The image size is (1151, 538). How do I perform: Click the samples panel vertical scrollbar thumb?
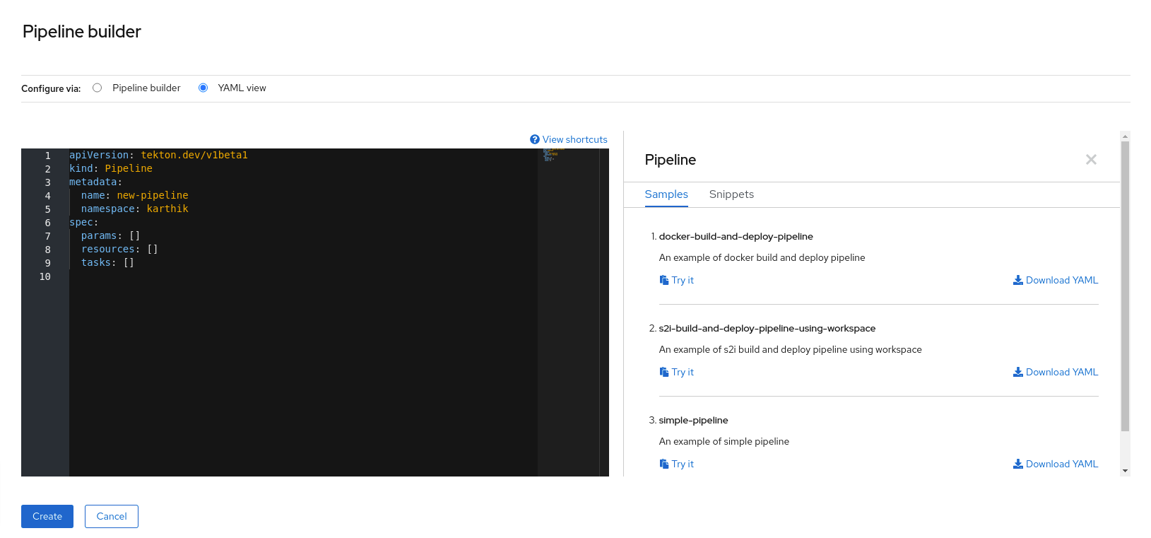(x=1125, y=283)
